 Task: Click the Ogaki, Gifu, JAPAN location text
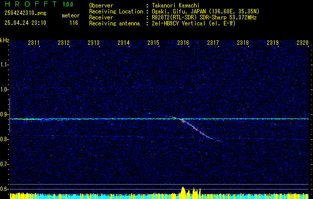pos(206,11)
